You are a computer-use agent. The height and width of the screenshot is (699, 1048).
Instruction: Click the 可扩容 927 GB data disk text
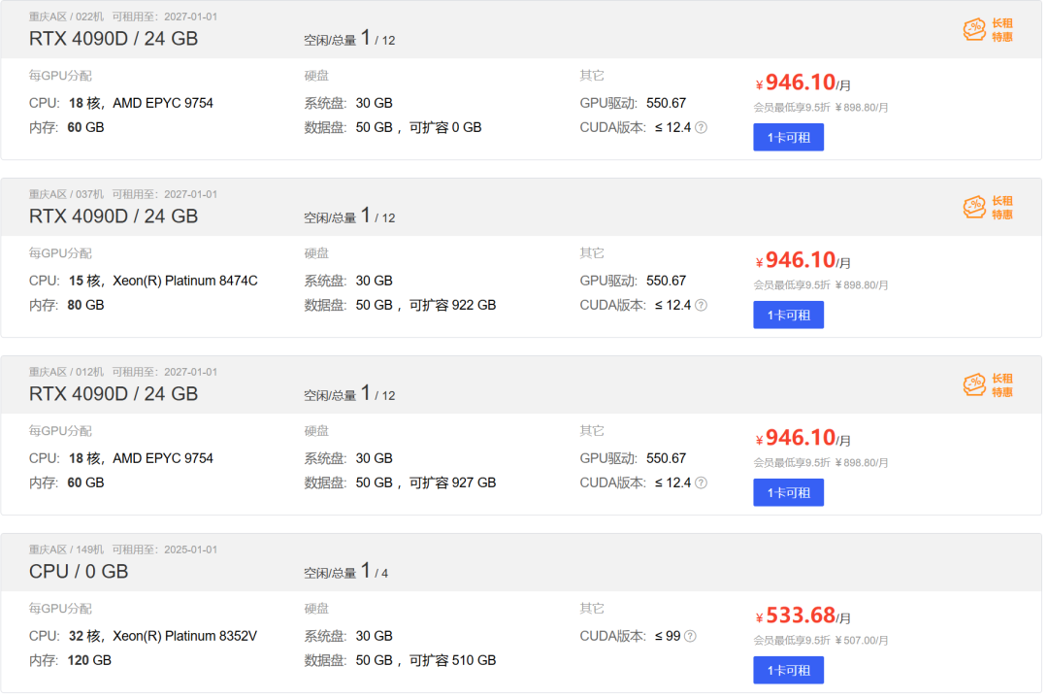coord(452,483)
